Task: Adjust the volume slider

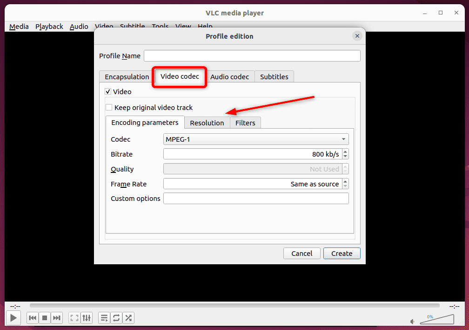Action: [437, 319]
